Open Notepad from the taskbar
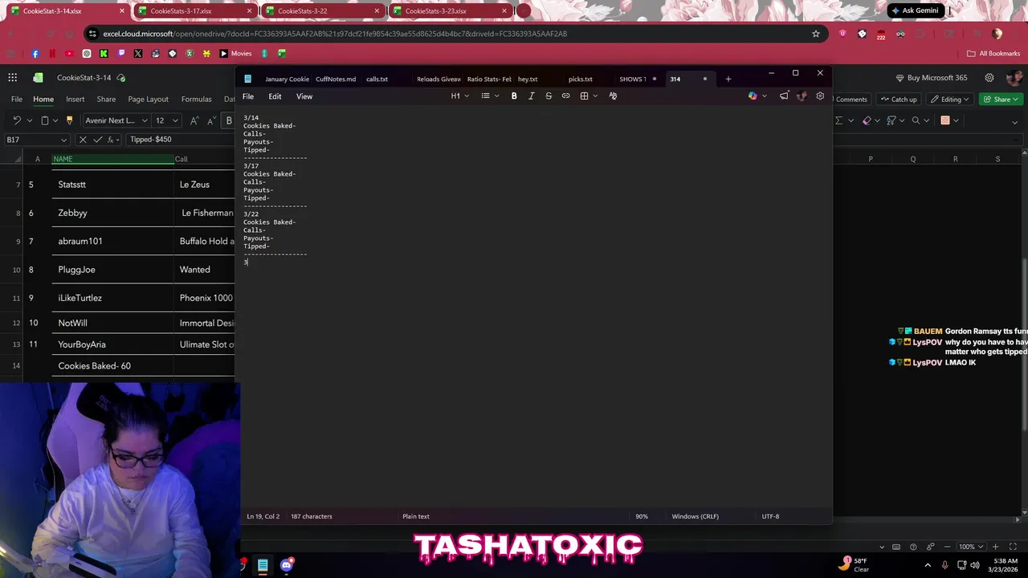The image size is (1028, 578). [x=263, y=565]
